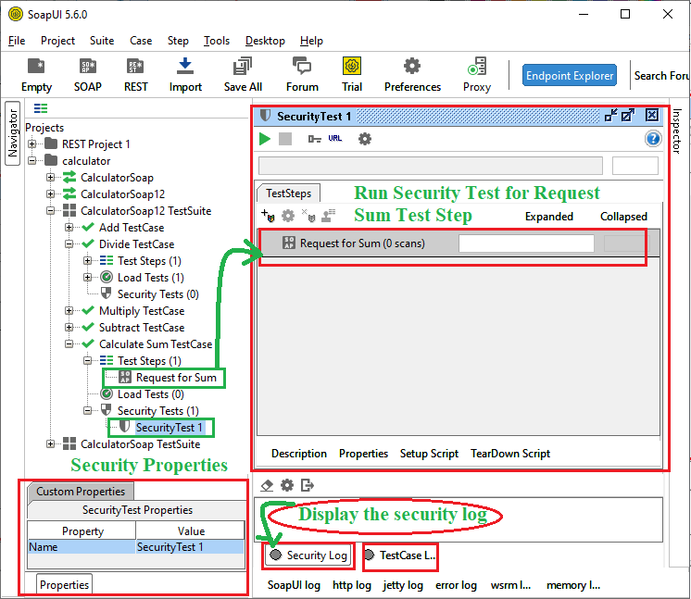
Task: Open log options gear icon
Action: pyautogui.click(x=287, y=485)
